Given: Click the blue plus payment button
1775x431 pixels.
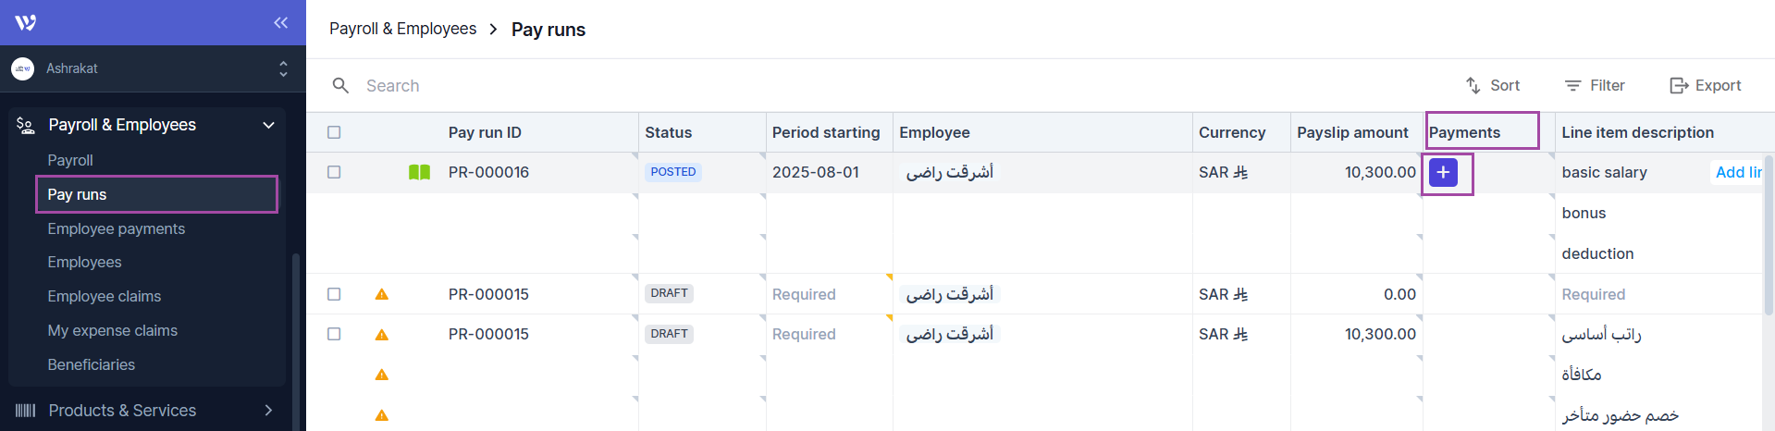Looking at the screenshot, I should pos(1443,172).
